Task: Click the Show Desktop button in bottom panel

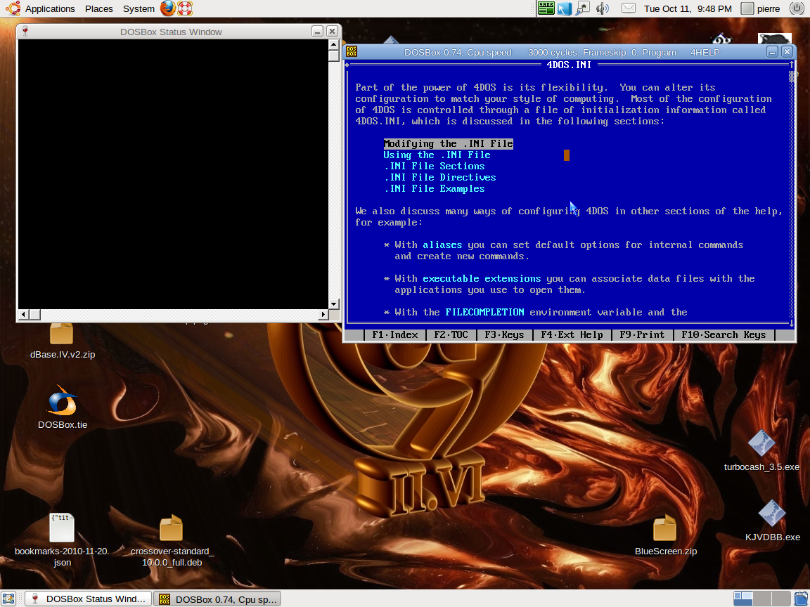Action: click(x=8, y=599)
